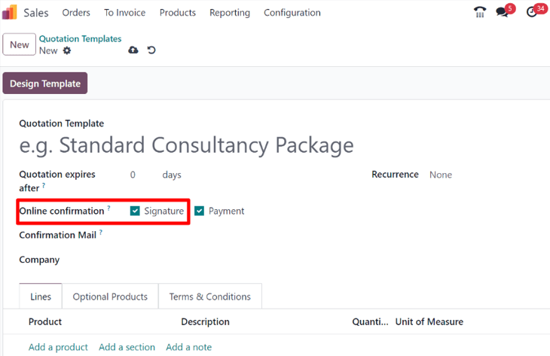Switch to the Terms & Conditions tab

pyautogui.click(x=210, y=297)
